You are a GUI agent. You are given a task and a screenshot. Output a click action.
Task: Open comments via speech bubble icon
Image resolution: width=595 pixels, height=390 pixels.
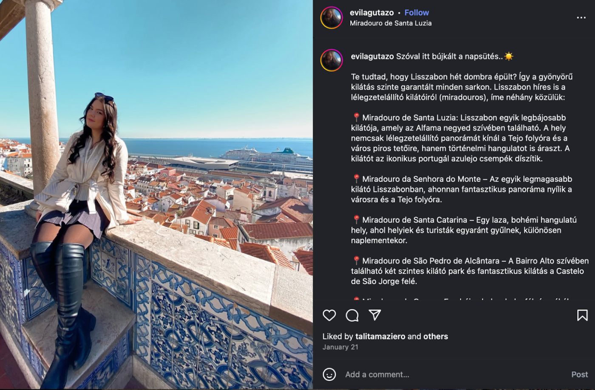352,315
